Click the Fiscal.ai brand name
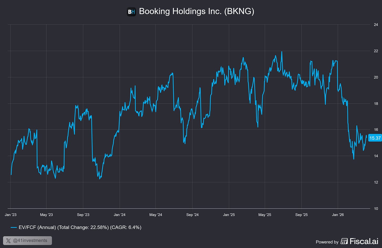Screen dimensions: 382x248 [x=364, y=241]
